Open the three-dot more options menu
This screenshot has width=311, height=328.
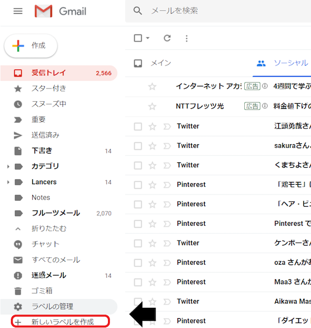(x=187, y=38)
